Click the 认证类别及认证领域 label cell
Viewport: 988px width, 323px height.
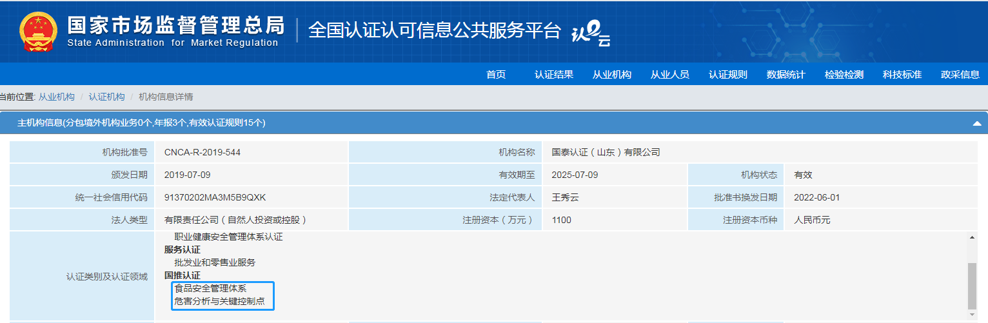tap(82, 276)
